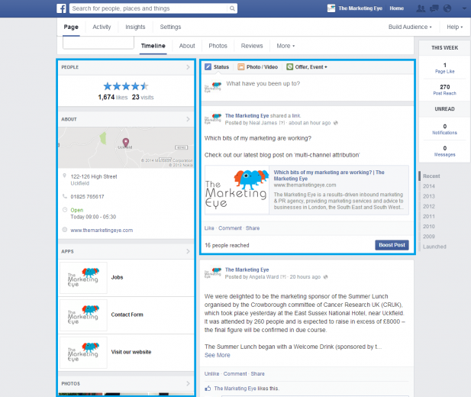Screen dimensions: 471x397
Task: Open the Visit our website app thumbnail
Action: tap(83, 352)
